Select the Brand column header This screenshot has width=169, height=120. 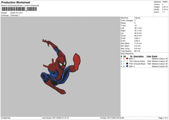[x=154, y=56]
